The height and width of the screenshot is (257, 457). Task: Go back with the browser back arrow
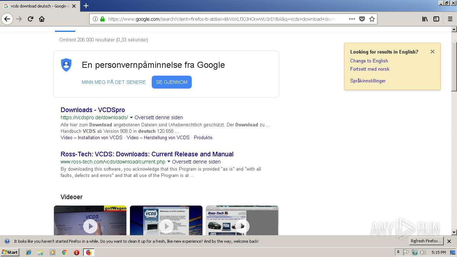tap(7, 19)
